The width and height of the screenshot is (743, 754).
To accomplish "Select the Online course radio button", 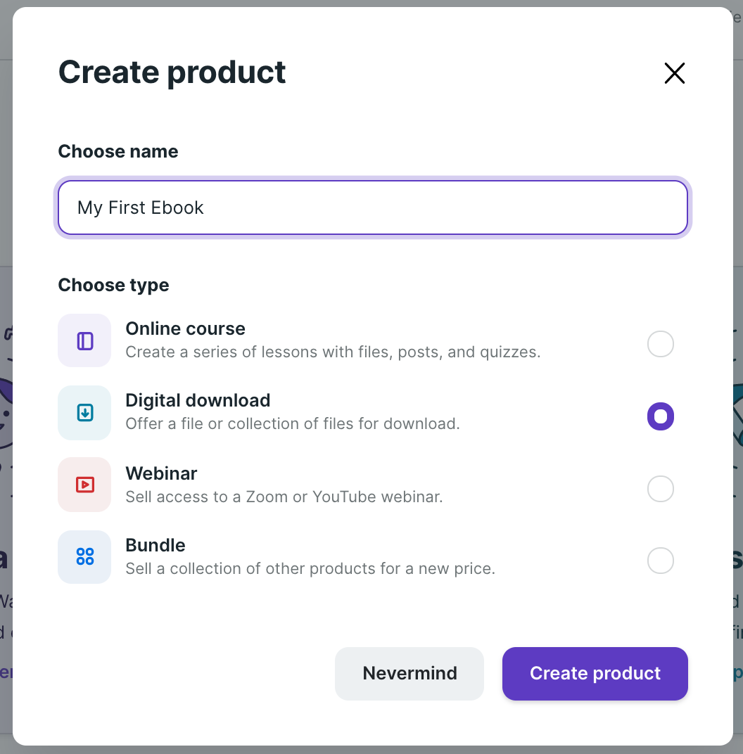I will point(660,344).
